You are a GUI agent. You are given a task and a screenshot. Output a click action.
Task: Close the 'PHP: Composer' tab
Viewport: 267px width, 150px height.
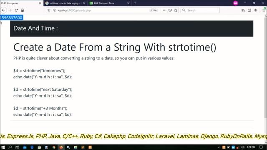pos(40,3)
